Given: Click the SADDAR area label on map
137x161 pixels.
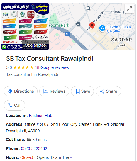Looking at the screenshot, I should (121, 40).
